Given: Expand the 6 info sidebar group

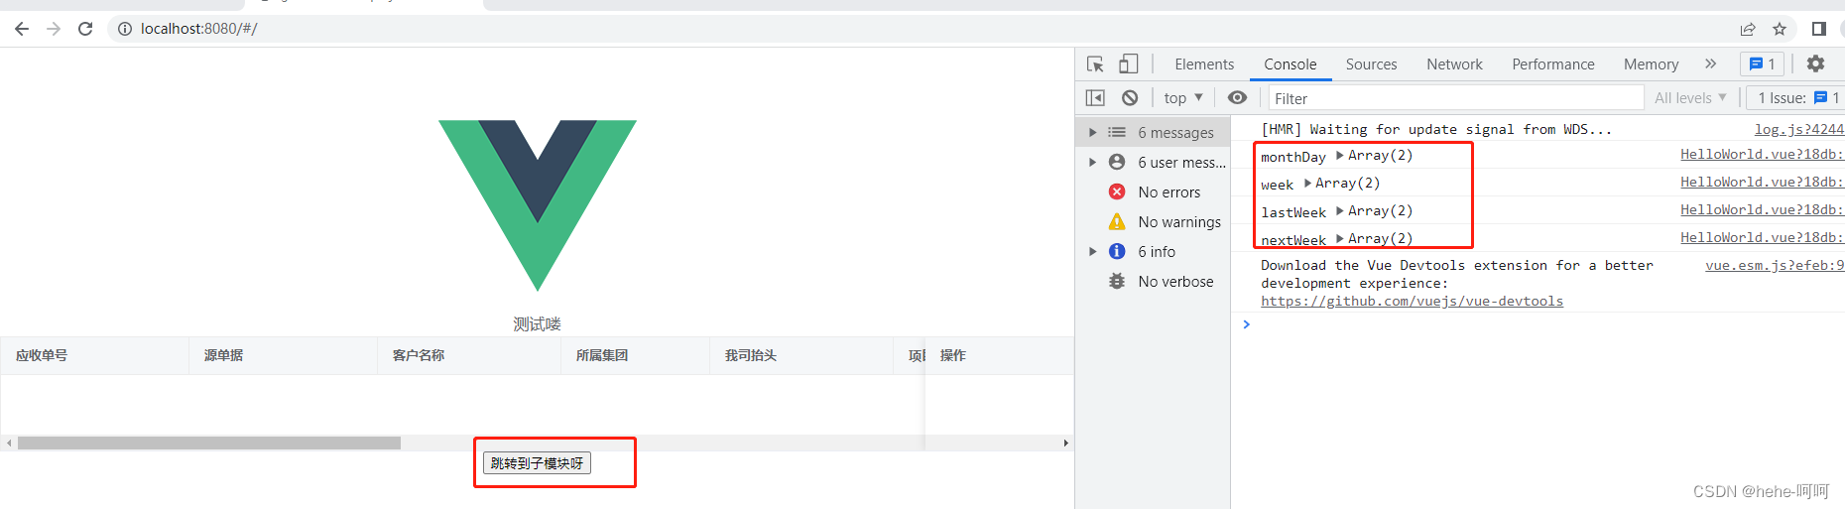Looking at the screenshot, I should [x=1093, y=251].
